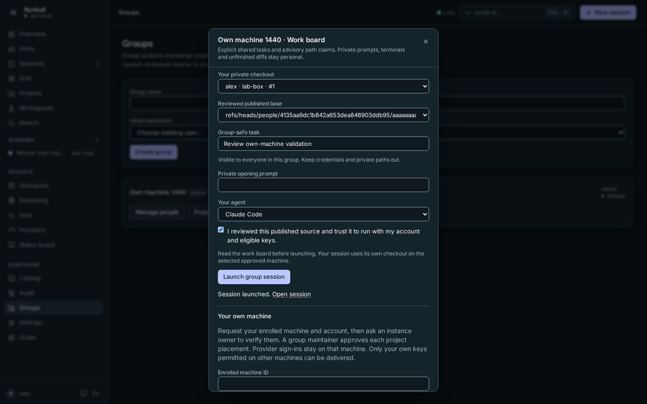The image size is (647, 404).
Task: Follow the Open session link
Action: pos(292,294)
